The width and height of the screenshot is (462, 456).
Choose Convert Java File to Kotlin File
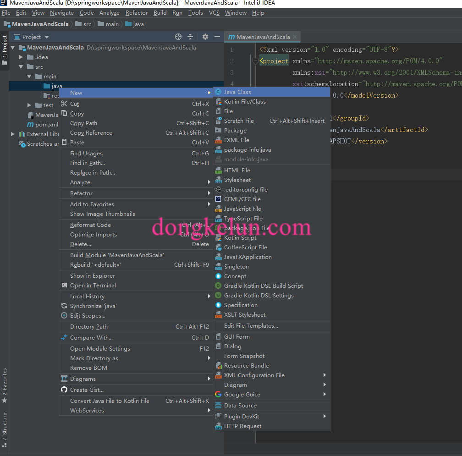click(136, 401)
